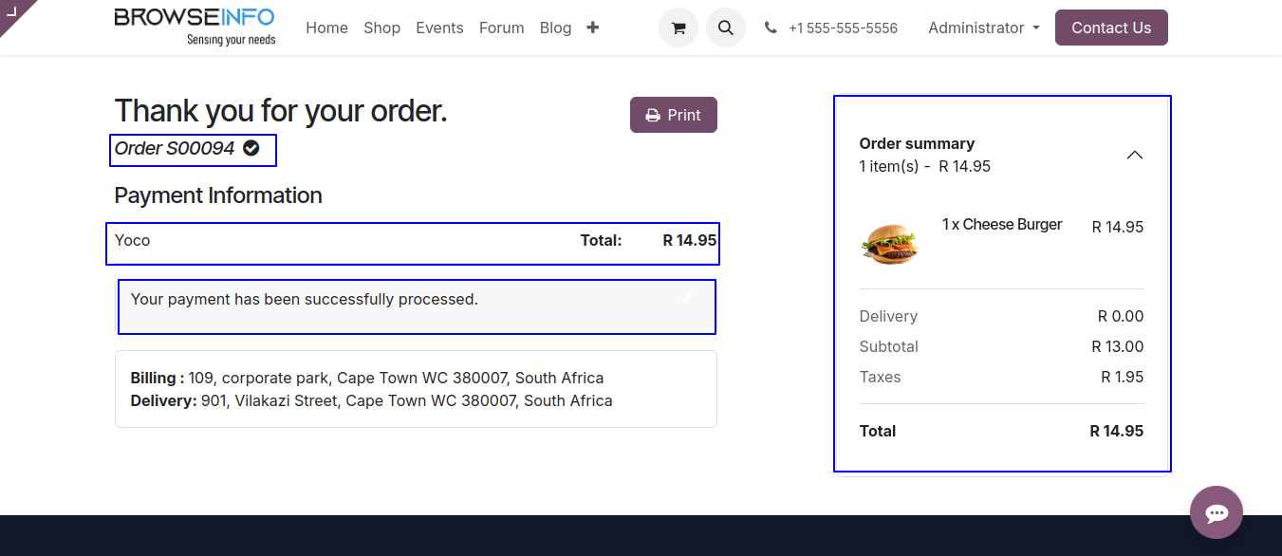Click the search magnifier icon
The height and width of the screenshot is (556, 1282).
pos(726,28)
